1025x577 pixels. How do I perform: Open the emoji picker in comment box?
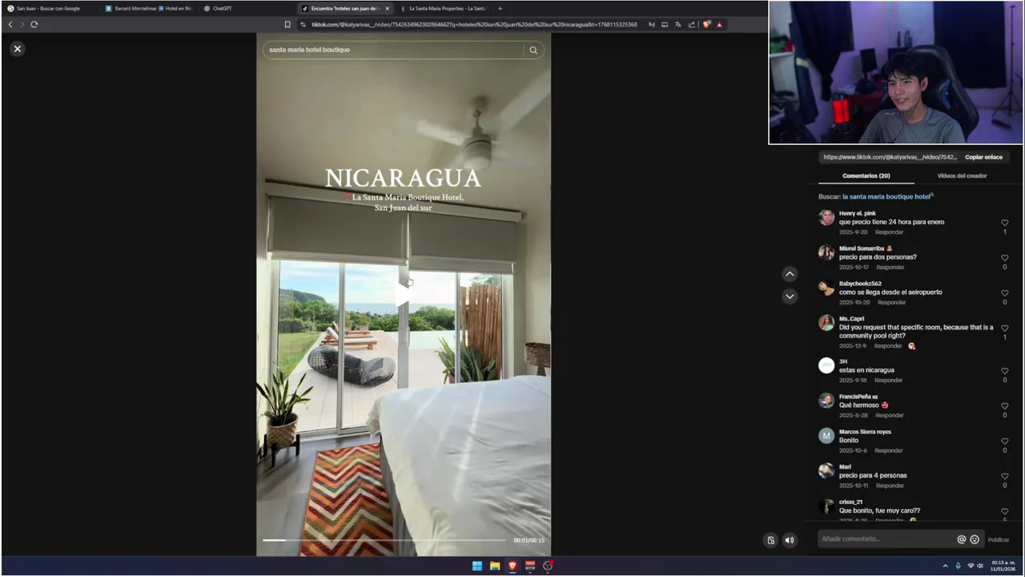point(975,539)
